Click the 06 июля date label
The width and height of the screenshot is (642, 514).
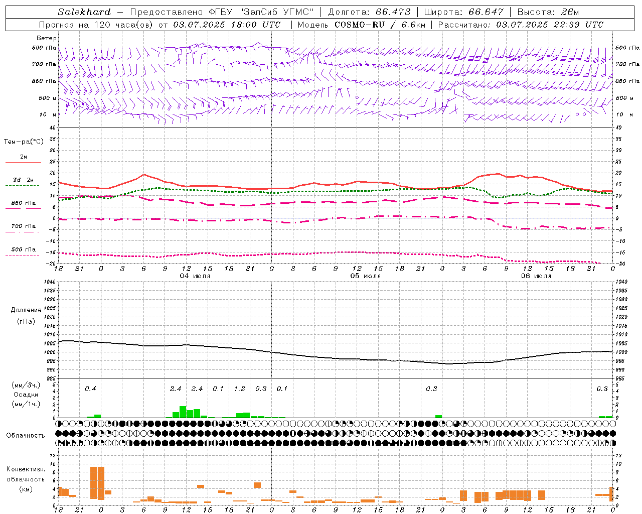coord(536,276)
